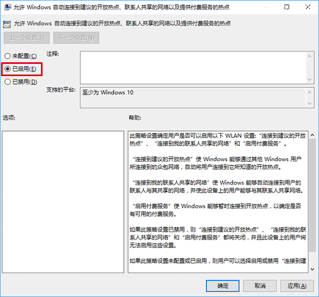Viewport: 319px width, 297px height.
Task: Click 应用 to apply the setting
Action: tap(296, 285)
